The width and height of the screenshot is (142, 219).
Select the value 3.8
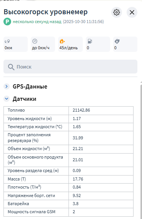tap(75, 204)
